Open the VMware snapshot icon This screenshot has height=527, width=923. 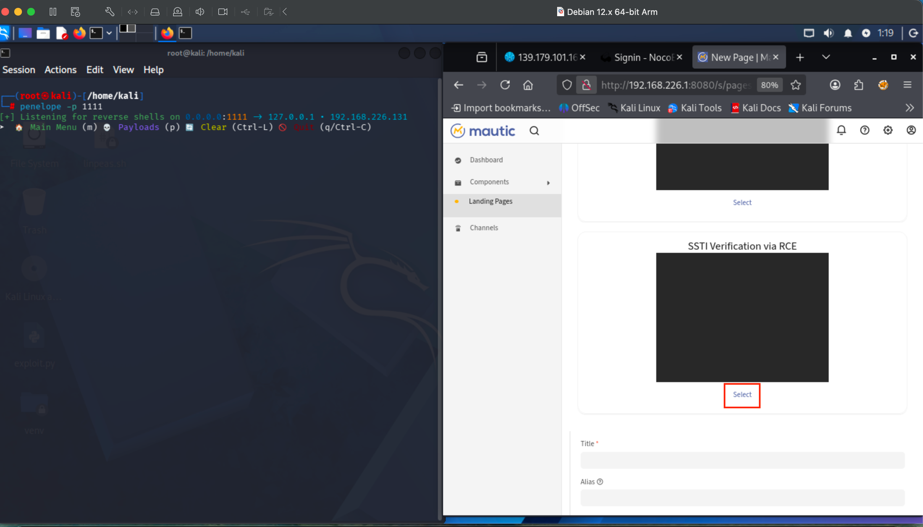(x=75, y=12)
